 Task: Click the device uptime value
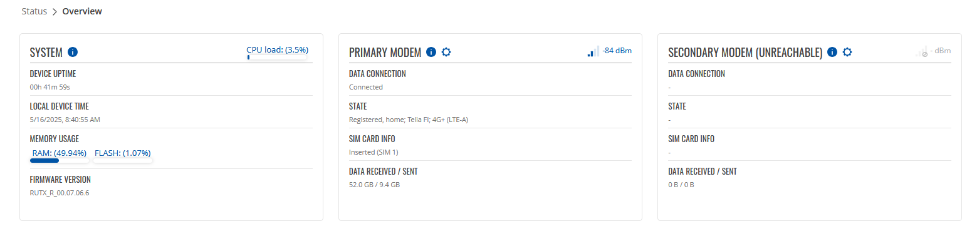pyautogui.click(x=50, y=87)
